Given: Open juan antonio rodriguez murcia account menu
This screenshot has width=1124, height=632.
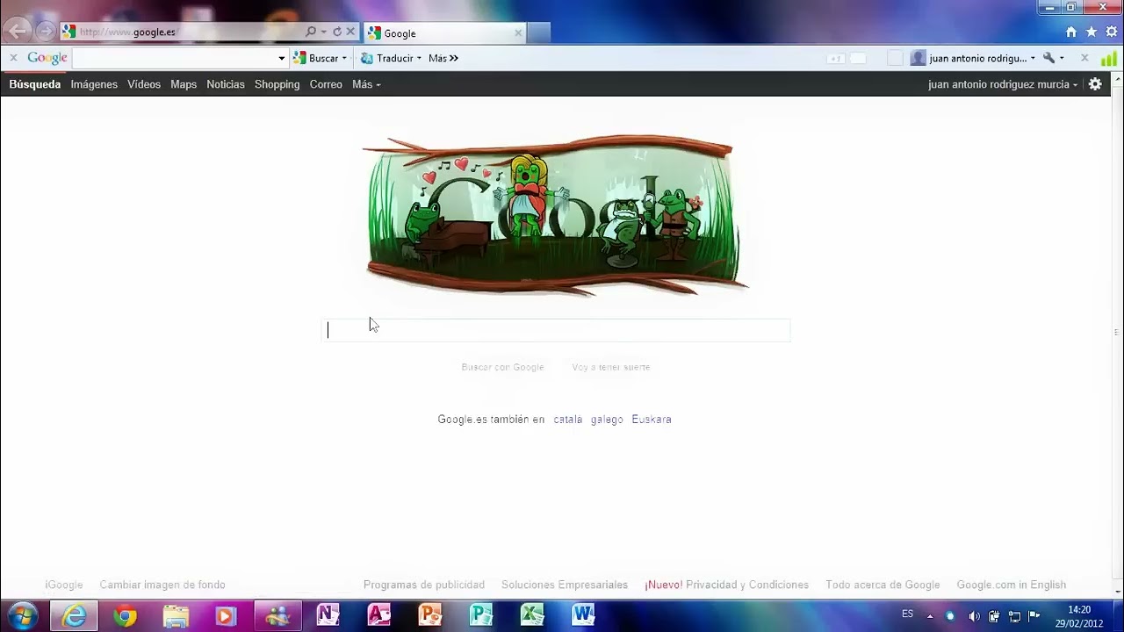Looking at the screenshot, I should click(x=1003, y=84).
